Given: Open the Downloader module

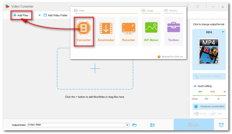Looking at the screenshot, I should pos(106,31).
